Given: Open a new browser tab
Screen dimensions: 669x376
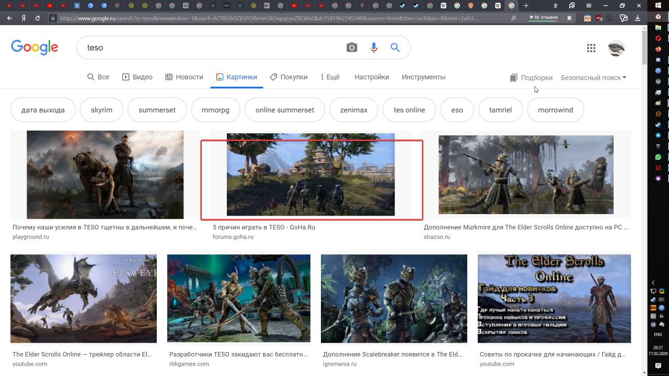Looking at the screenshot, I should [526, 6].
